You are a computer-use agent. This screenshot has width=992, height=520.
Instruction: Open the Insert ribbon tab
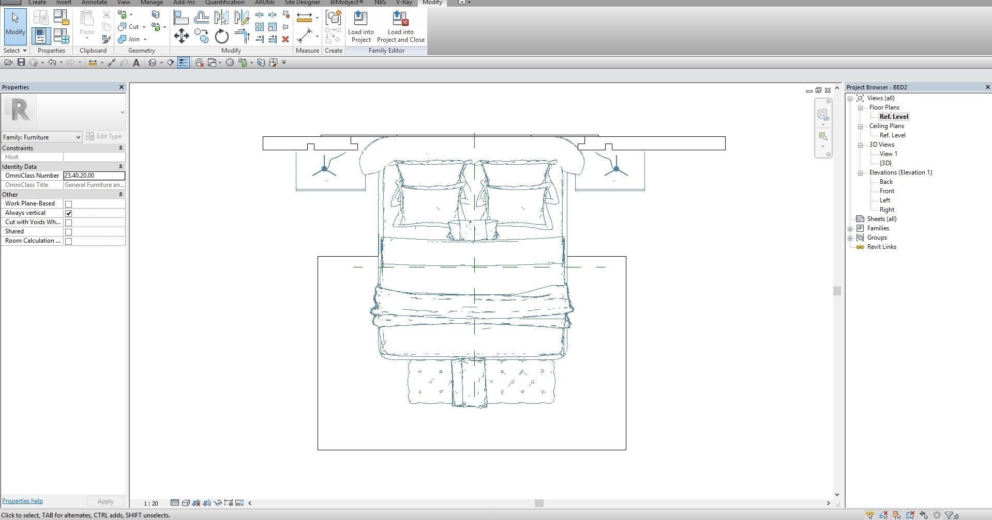[x=64, y=3]
